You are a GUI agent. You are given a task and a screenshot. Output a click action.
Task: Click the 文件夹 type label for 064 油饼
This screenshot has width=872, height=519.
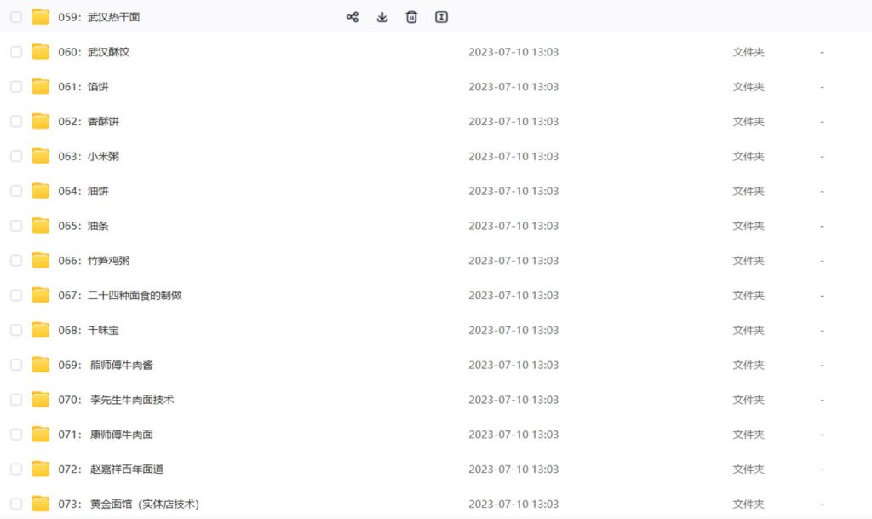(x=748, y=191)
